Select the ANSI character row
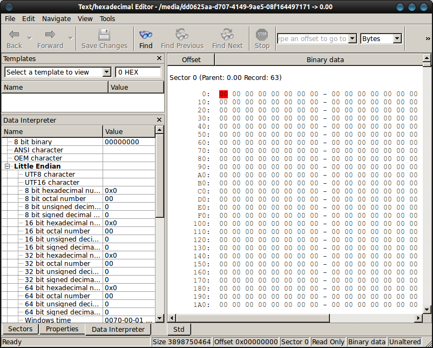Image resolution: width=433 pixels, height=348 pixels. (78, 150)
